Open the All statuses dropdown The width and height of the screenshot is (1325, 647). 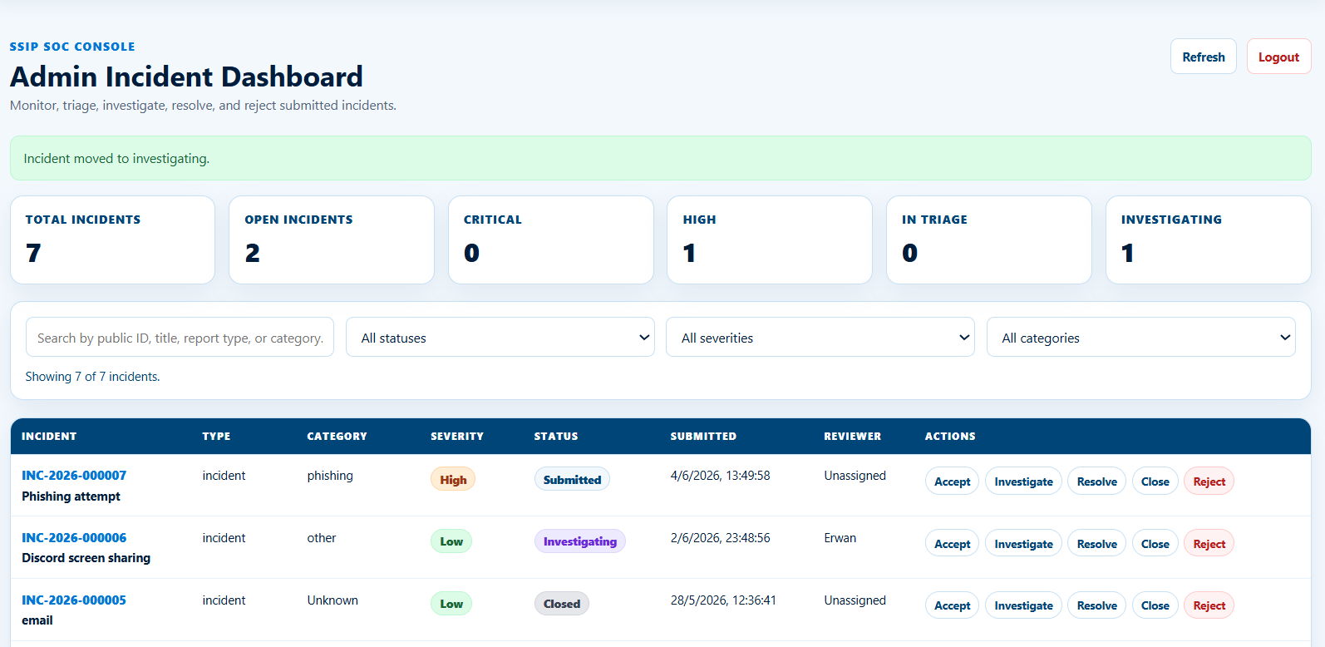(500, 337)
